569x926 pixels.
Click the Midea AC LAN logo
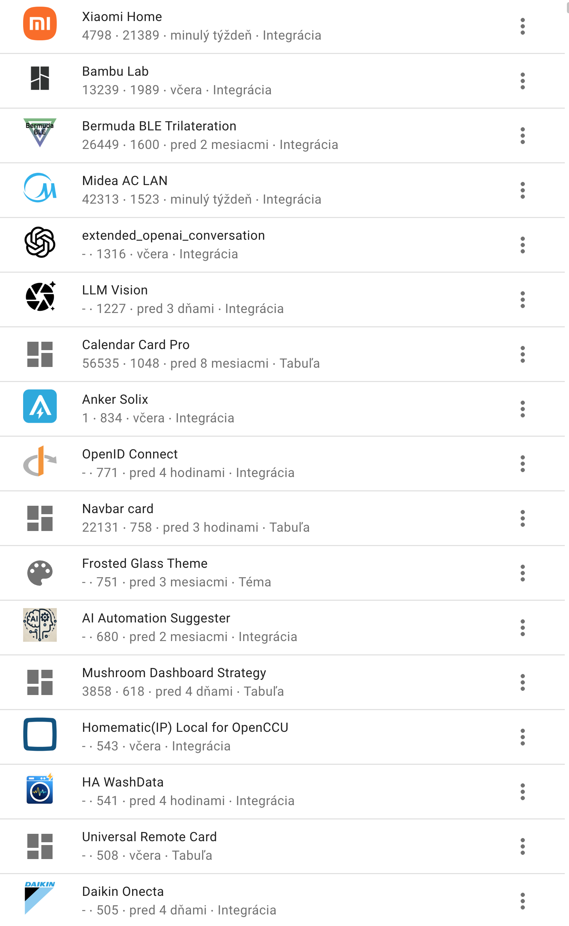pyautogui.click(x=40, y=188)
